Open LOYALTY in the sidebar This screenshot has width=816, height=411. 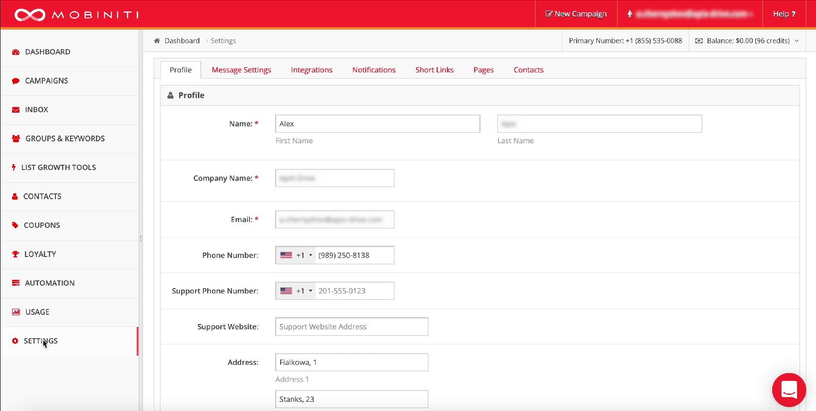coord(70,254)
